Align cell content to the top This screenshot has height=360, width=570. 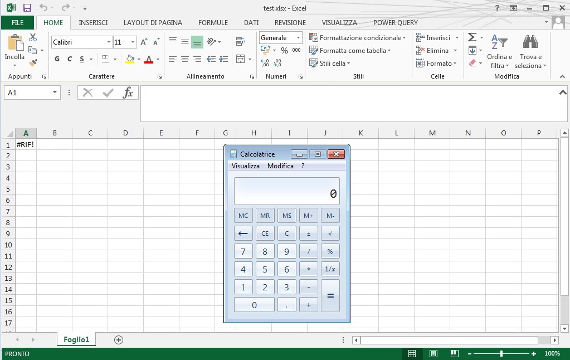click(x=173, y=41)
